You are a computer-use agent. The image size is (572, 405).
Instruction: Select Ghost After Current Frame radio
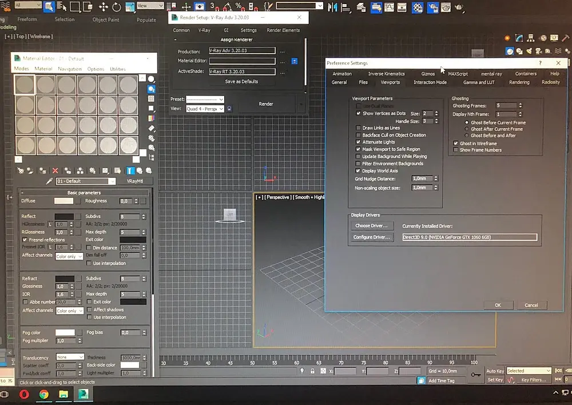[x=467, y=129]
